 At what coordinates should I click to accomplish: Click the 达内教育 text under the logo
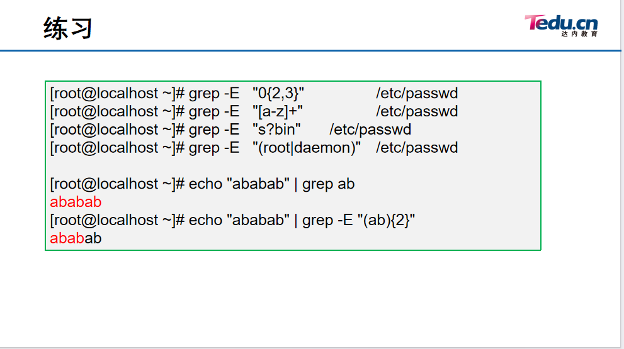tap(579, 34)
